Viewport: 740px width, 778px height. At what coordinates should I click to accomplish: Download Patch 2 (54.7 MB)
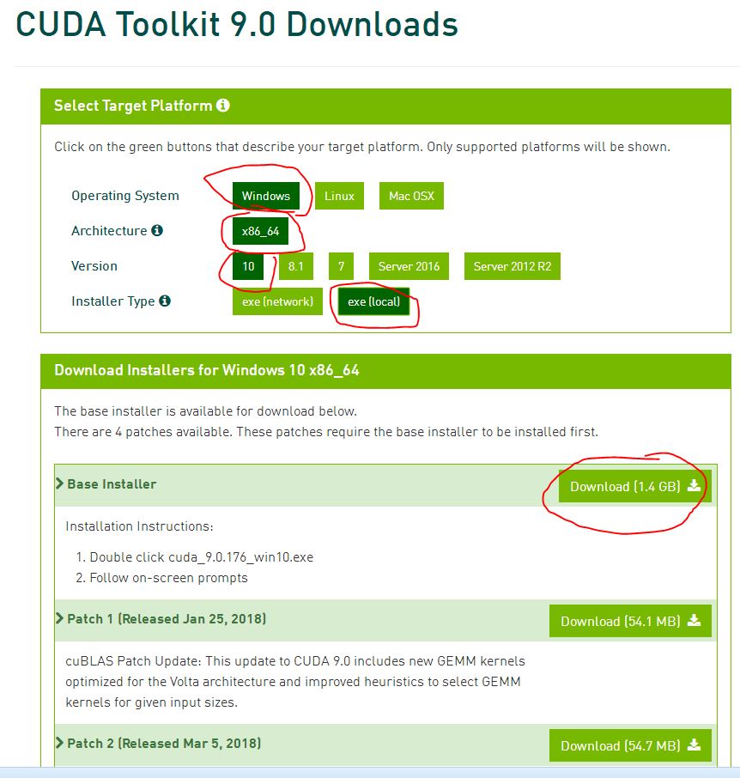tap(631, 745)
